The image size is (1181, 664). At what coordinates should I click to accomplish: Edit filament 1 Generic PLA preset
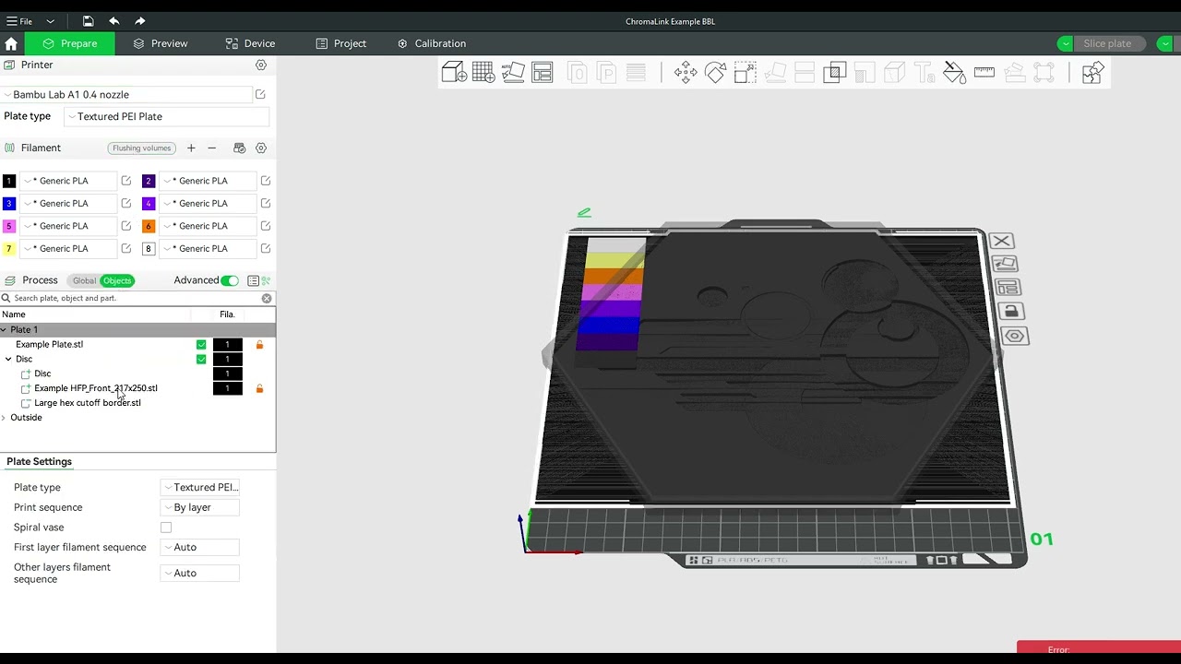click(126, 181)
